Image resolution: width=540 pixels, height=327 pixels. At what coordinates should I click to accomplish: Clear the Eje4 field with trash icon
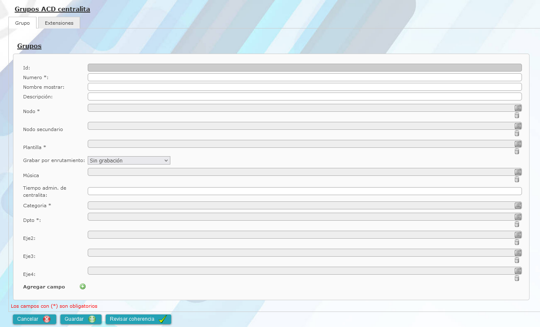517,278
